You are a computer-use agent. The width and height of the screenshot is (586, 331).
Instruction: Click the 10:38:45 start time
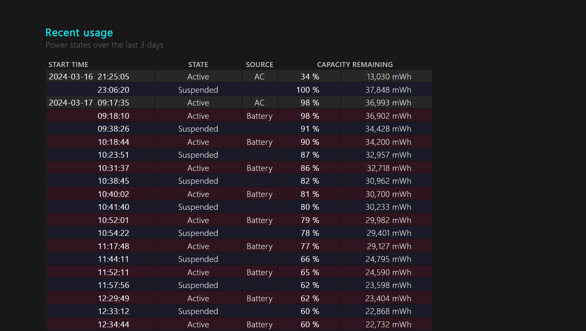pyautogui.click(x=114, y=181)
